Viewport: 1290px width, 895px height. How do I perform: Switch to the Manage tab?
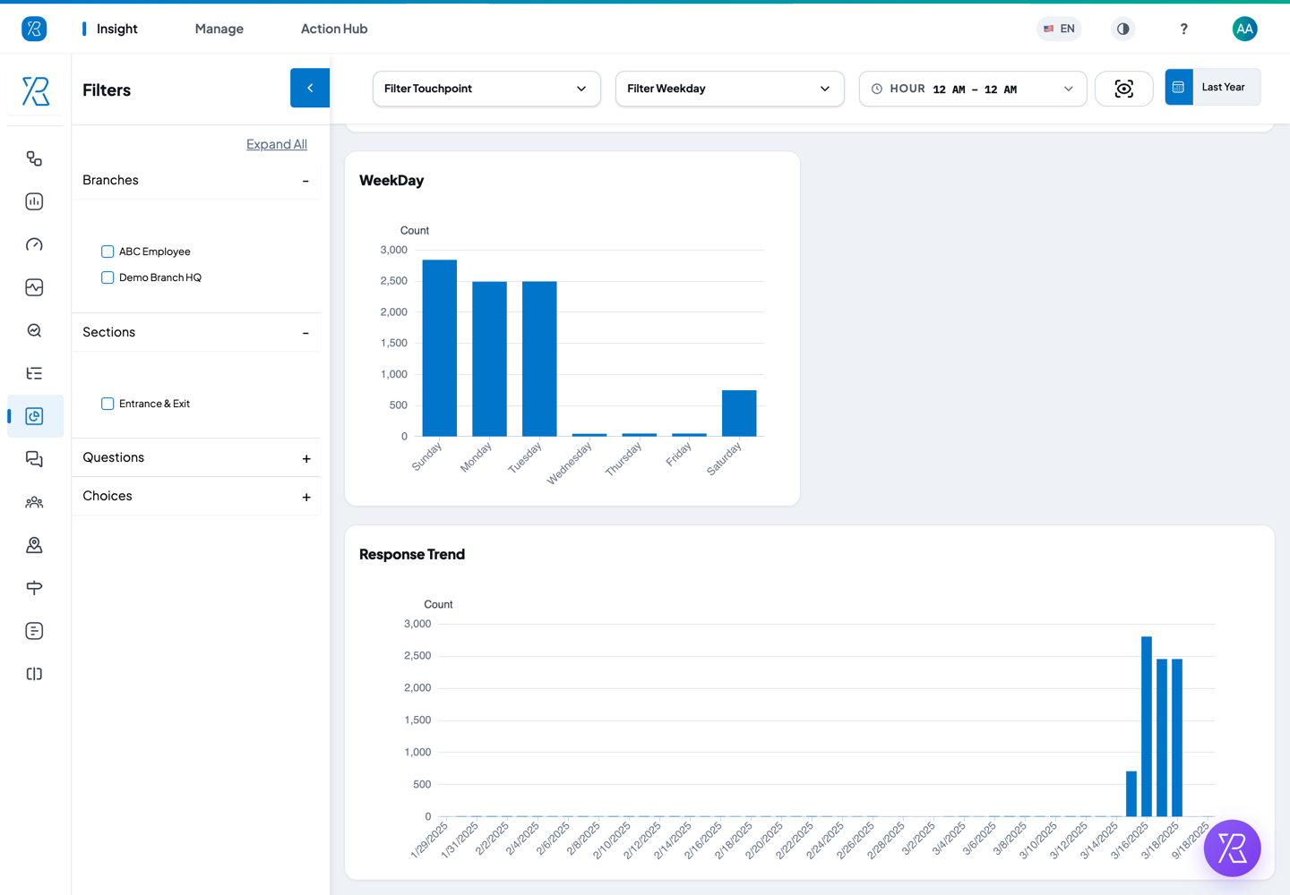pyautogui.click(x=219, y=29)
